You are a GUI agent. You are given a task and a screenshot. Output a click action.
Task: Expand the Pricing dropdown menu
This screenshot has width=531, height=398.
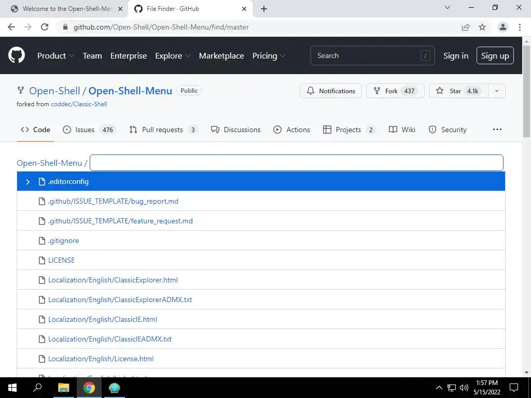(x=269, y=56)
